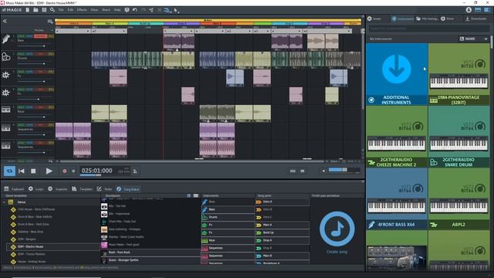Mute output using the speaker icon

pyautogui.click(x=323, y=171)
